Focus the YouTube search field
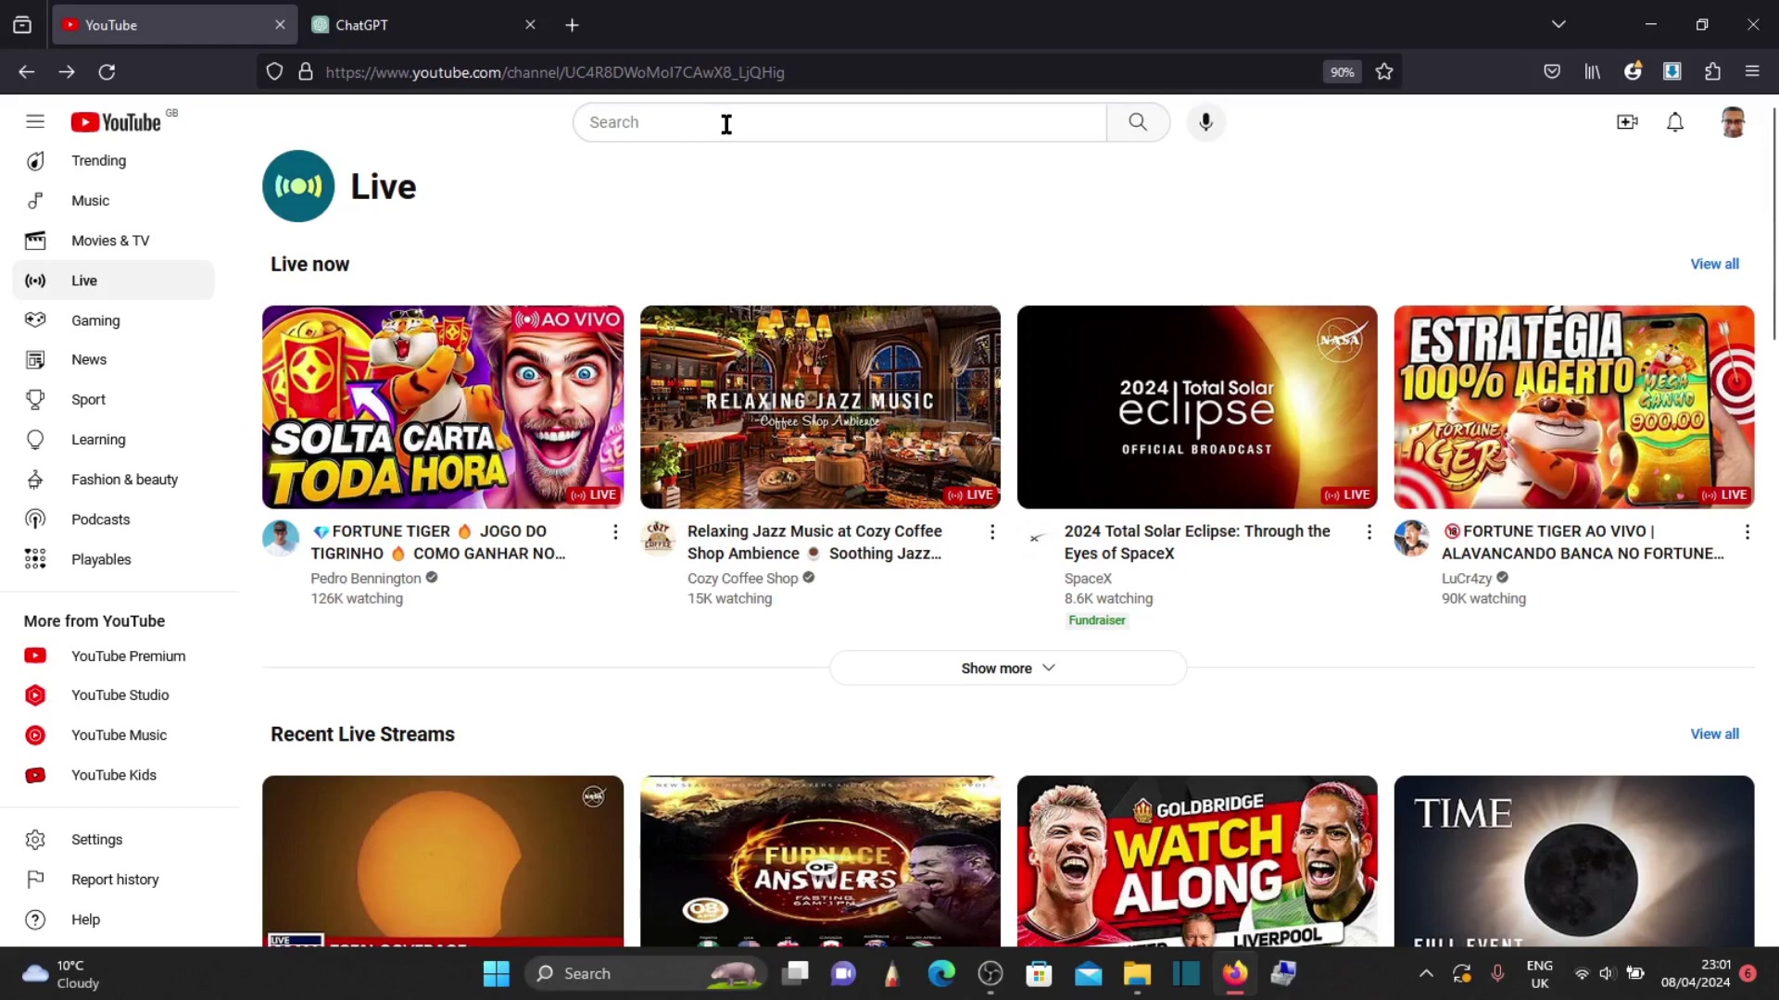 tap(839, 121)
